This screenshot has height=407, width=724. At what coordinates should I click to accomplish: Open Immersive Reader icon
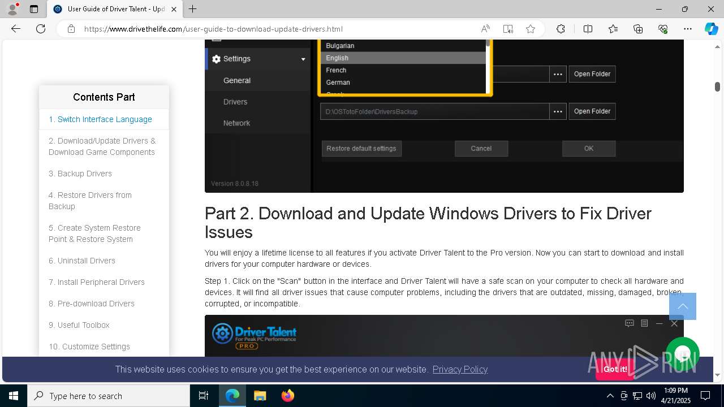[x=508, y=29]
